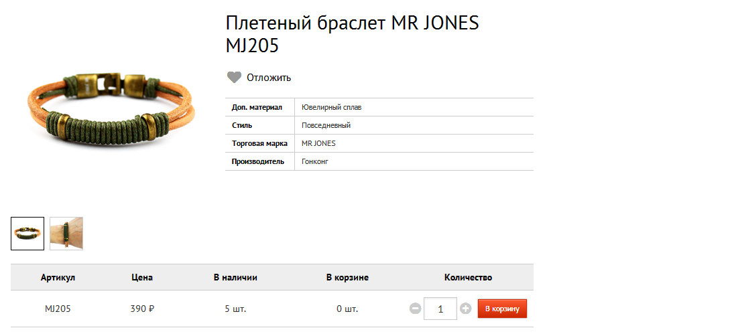Screen dimensions: 732x334
Task: Click the 'Торговая марка' label
Action: (259, 143)
